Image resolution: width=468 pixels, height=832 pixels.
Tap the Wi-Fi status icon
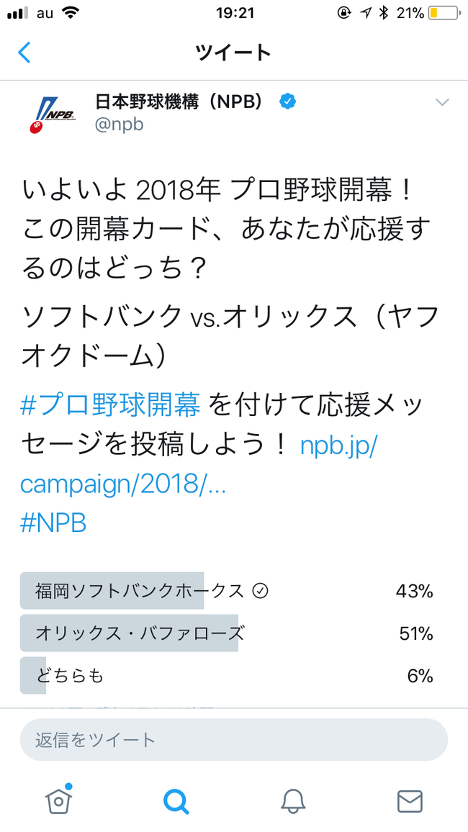(x=71, y=13)
